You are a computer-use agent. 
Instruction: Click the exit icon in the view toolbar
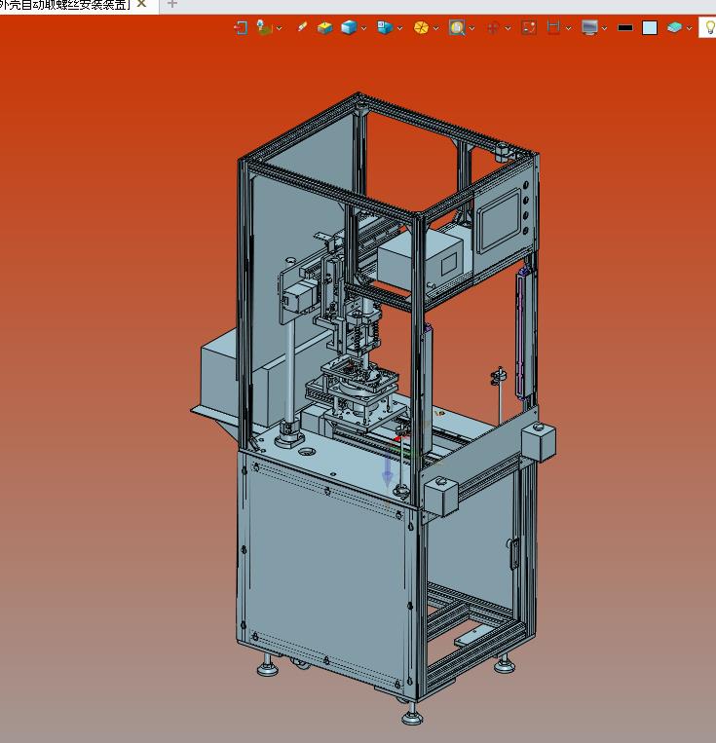(x=241, y=27)
